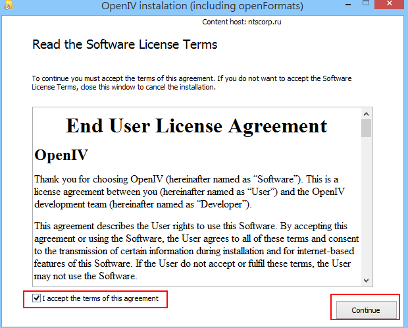Click the license scrollbar down arrow
This screenshot has width=408, height=328.
click(366, 281)
